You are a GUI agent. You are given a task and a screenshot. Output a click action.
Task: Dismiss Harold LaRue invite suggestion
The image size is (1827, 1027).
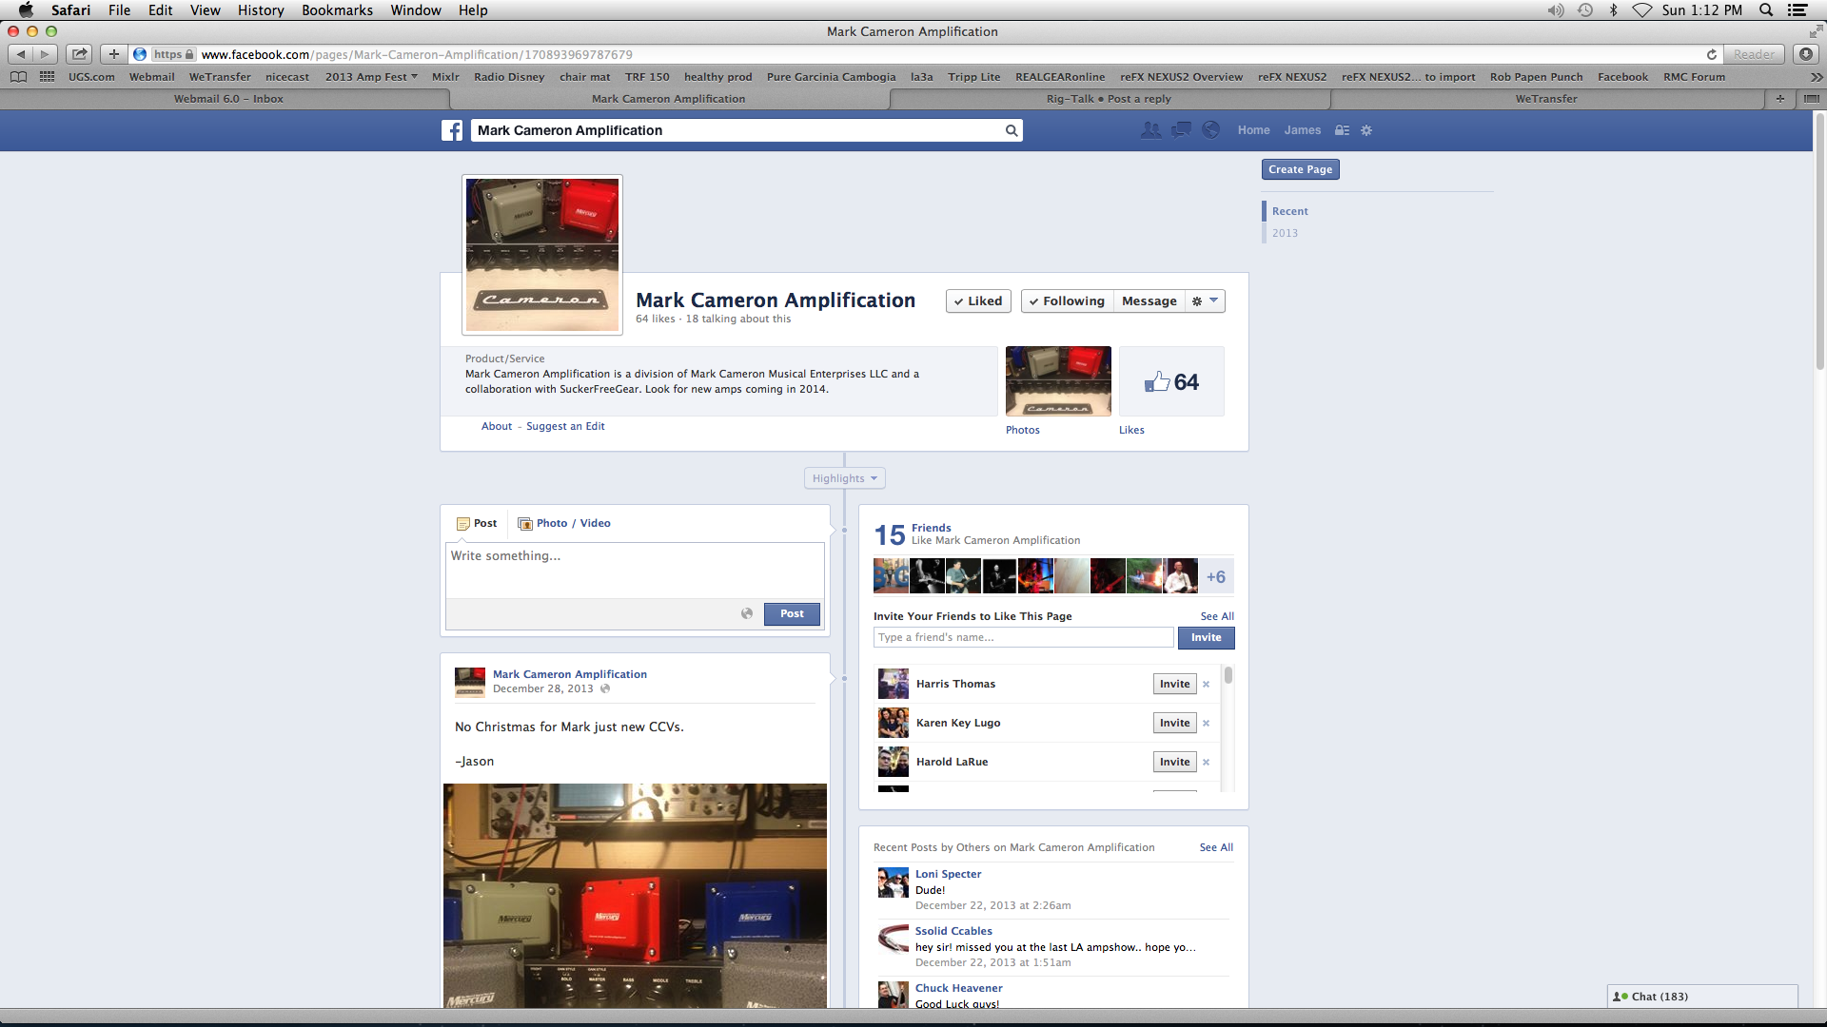click(1206, 763)
